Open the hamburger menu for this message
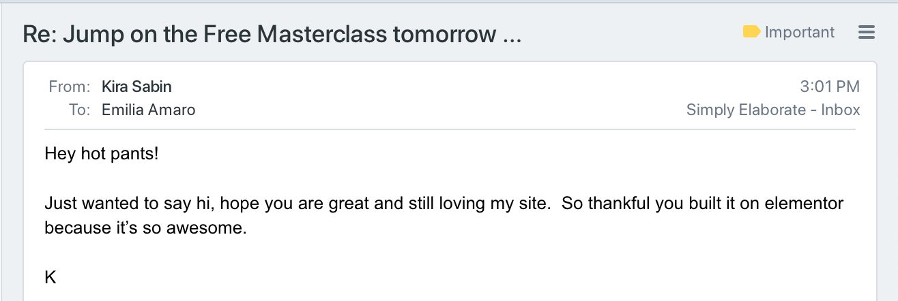Screen dimensions: 898x301 click(x=866, y=32)
